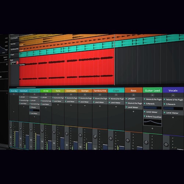Mute the Overheads channel
This screenshot has height=184, width=184.
coord(67,145)
